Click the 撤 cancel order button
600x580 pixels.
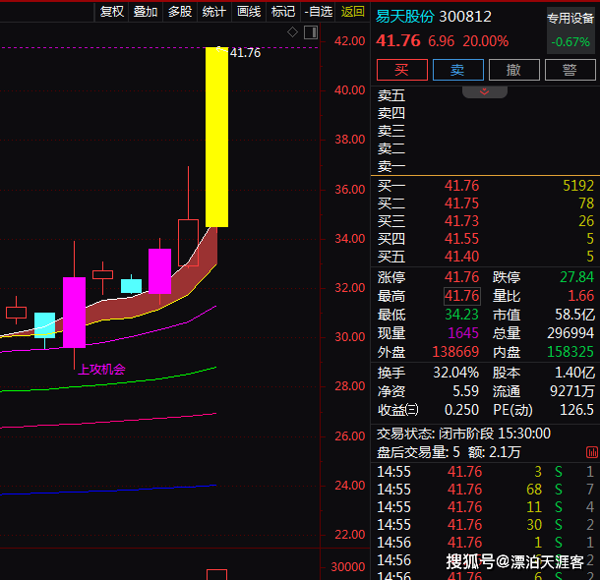[513, 70]
